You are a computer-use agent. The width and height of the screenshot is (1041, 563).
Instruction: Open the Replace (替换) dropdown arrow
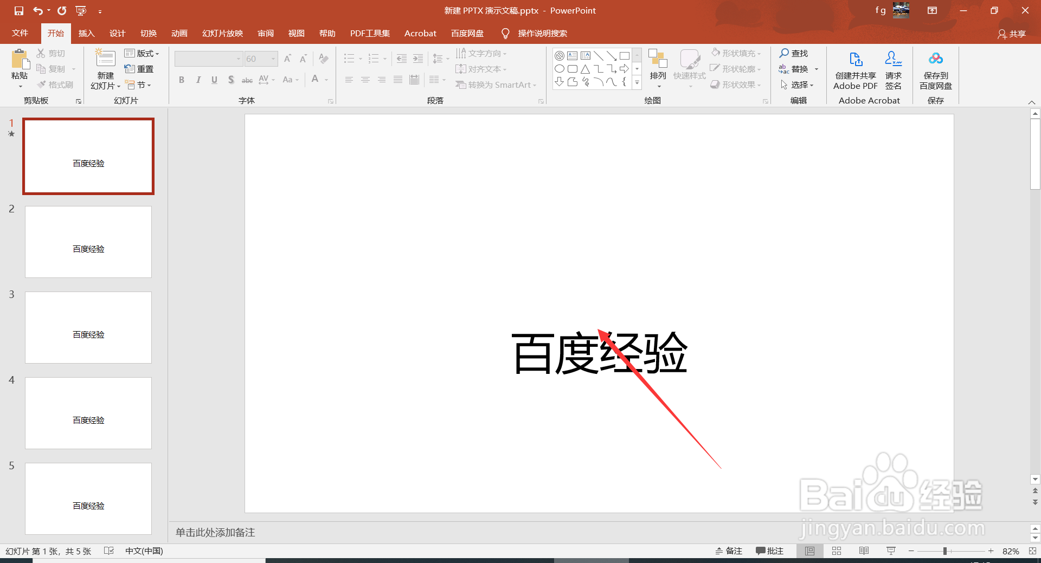pyautogui.click(x=816, y=69)
